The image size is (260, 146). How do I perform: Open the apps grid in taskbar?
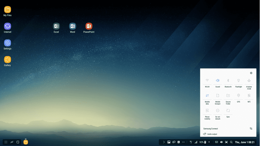point(6,142)
